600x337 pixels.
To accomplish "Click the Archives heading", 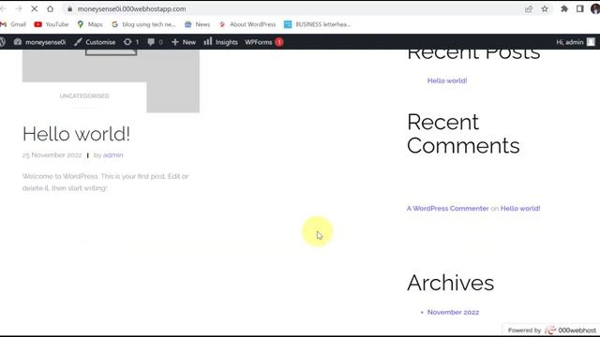I will pos(450,283).
